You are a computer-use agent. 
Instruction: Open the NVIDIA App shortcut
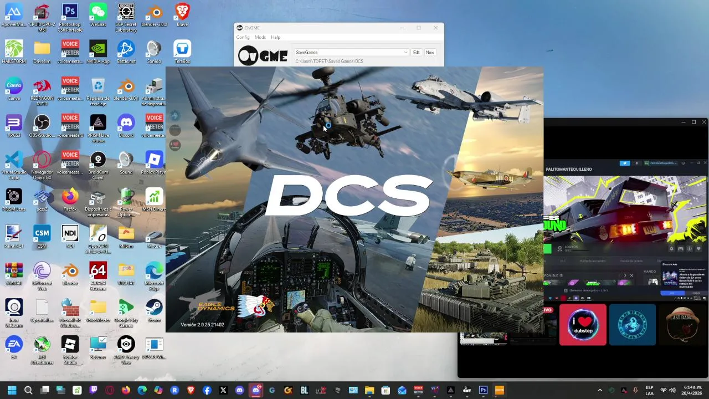[x=98, y=52]
